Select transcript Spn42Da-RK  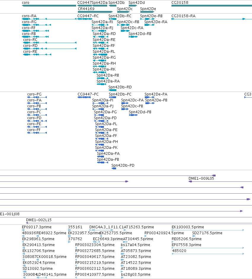tap(99, 72)
